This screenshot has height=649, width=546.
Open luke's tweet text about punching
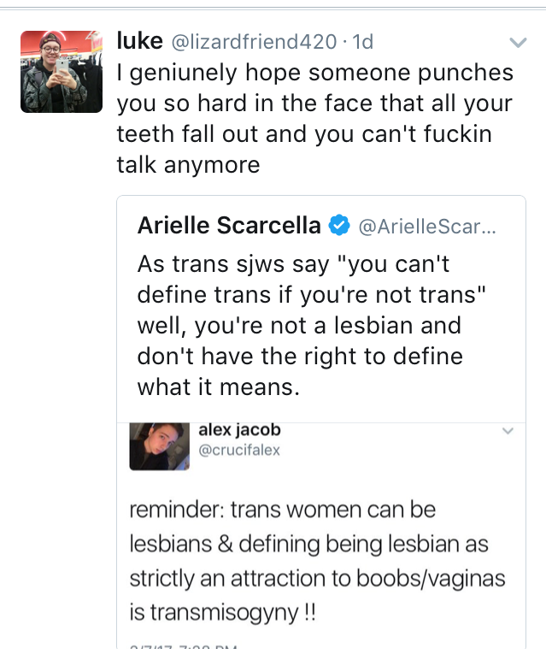(314, 118)
